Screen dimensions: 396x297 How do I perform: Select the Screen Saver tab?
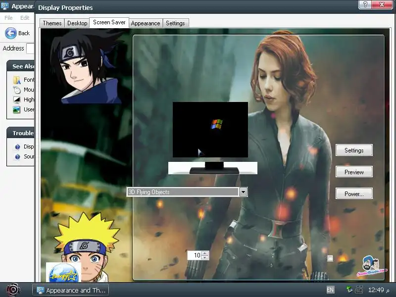click(109, 22)
